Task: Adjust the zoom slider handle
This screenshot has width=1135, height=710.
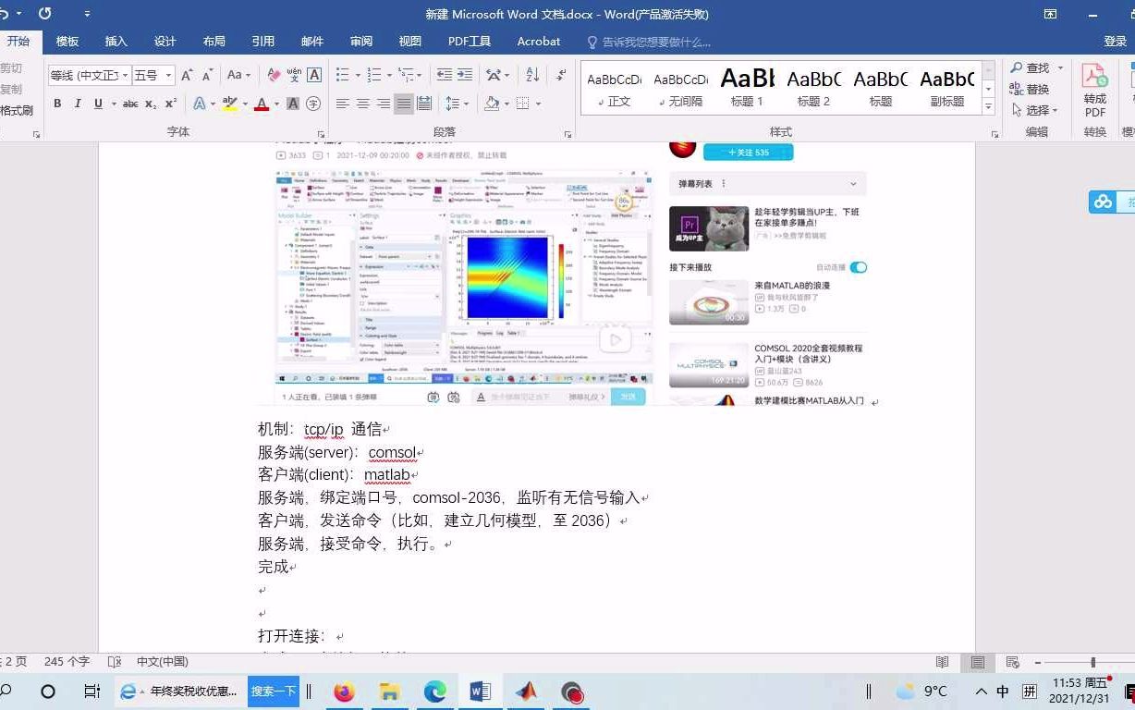Action: coord(1092,662)
